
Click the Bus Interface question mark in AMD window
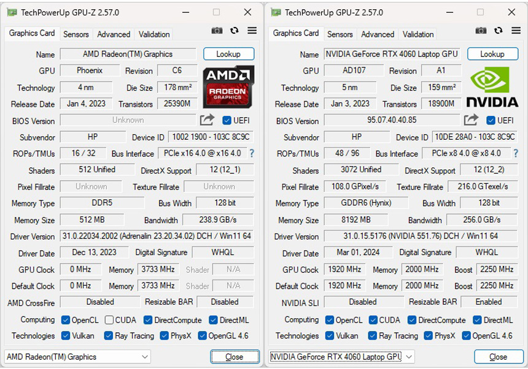[251, 153]
